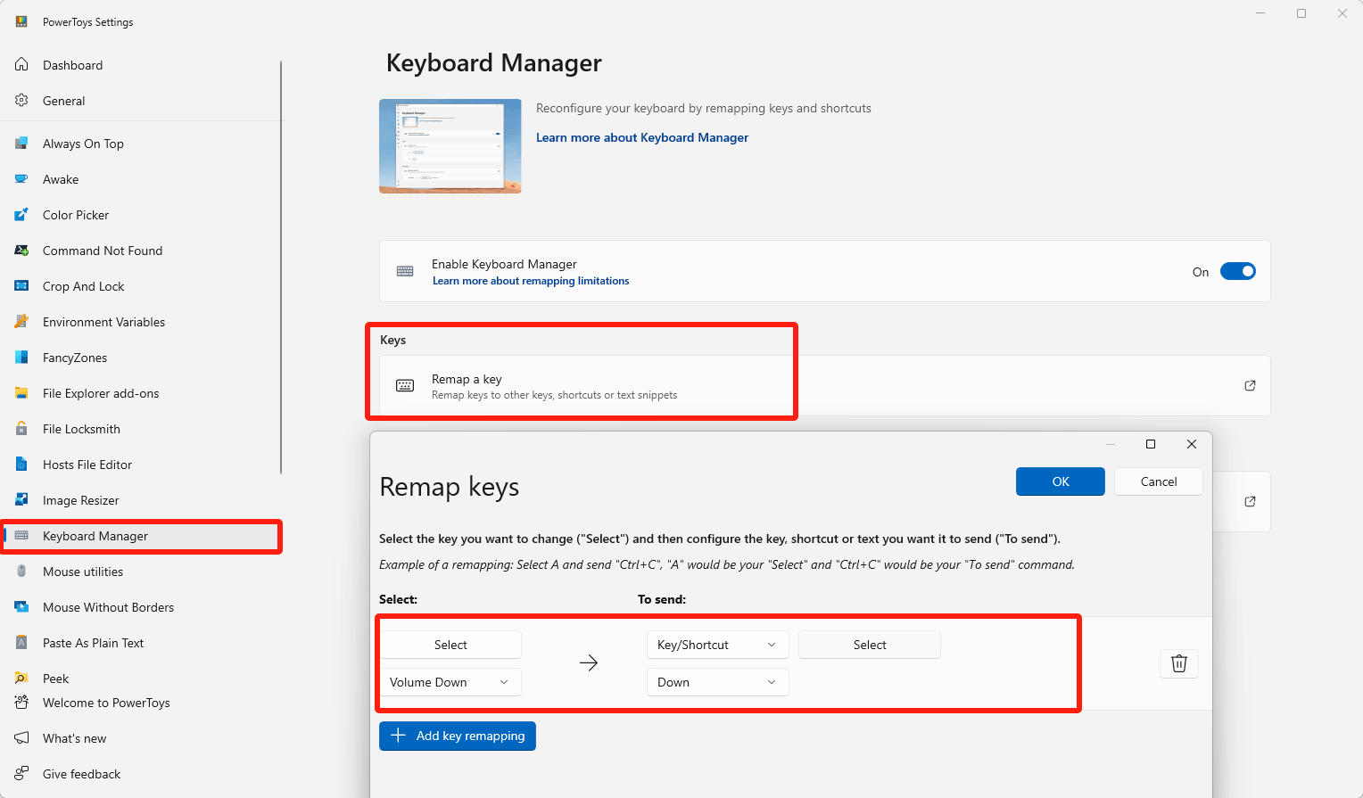Open the Hosts File Editor icon
This screenshot has width=1363, height=798.
click(x=21, y=465)
